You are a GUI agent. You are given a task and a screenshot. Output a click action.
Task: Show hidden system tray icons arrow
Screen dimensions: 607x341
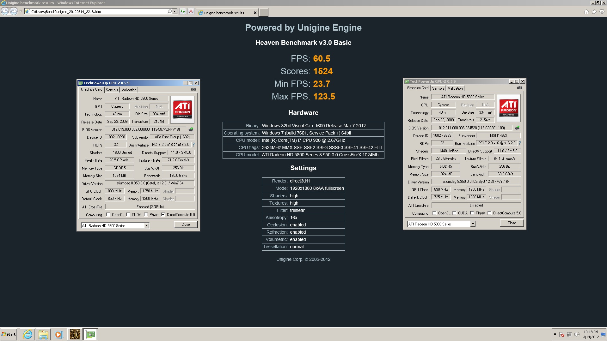(x=555, y=334)
